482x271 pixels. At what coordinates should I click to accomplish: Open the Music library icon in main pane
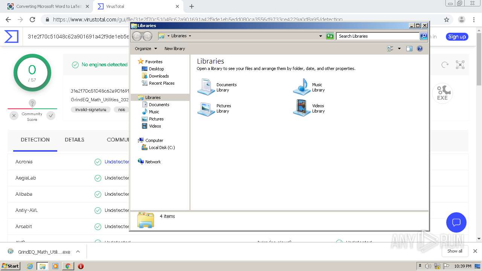302,87
